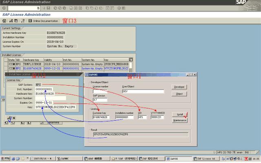The width and height of the screenshot is (261, 163).
Task: Click the YYYYMMDD date field
Action: point(157,117)
